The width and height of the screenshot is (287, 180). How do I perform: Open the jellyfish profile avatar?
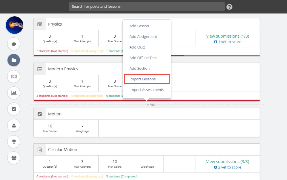pyautogui.click(x=14, y=25)
